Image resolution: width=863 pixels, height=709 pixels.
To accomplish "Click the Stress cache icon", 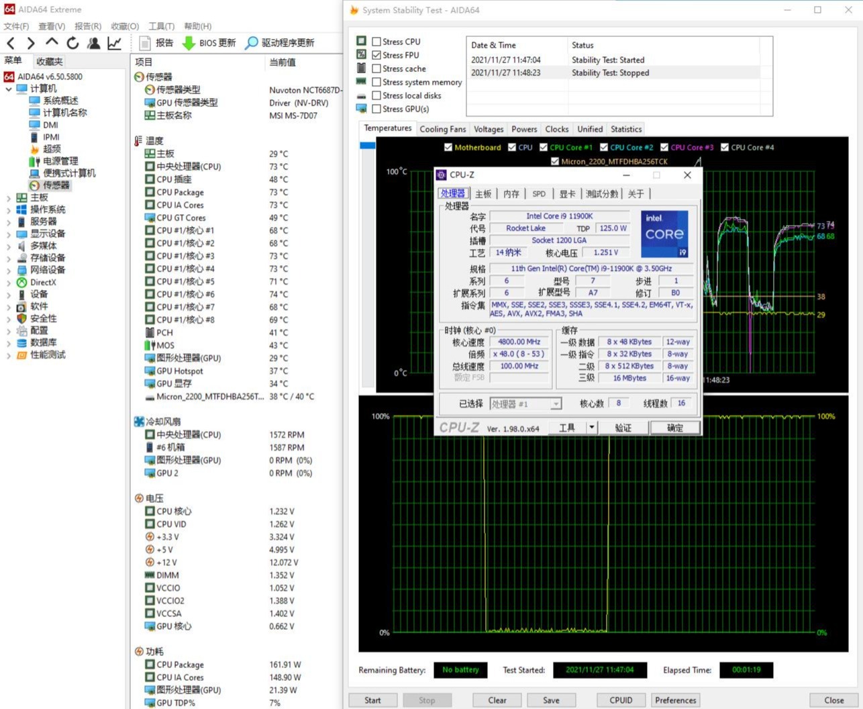I will [x=361, y=68].
